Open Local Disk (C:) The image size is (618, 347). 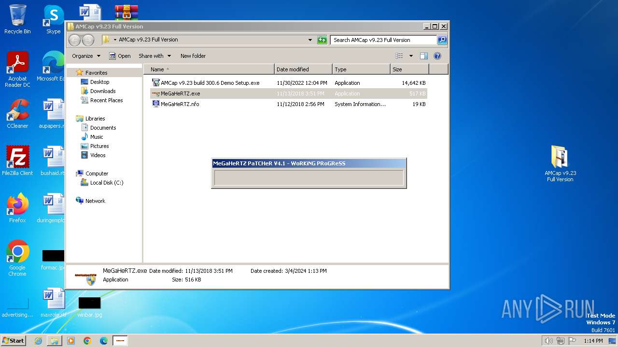coord(107,183)
